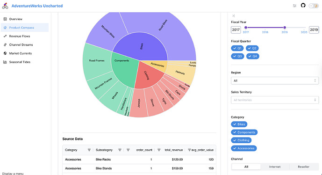
Task: Click the Seasonal Tides chart icon
Action: 5,62
